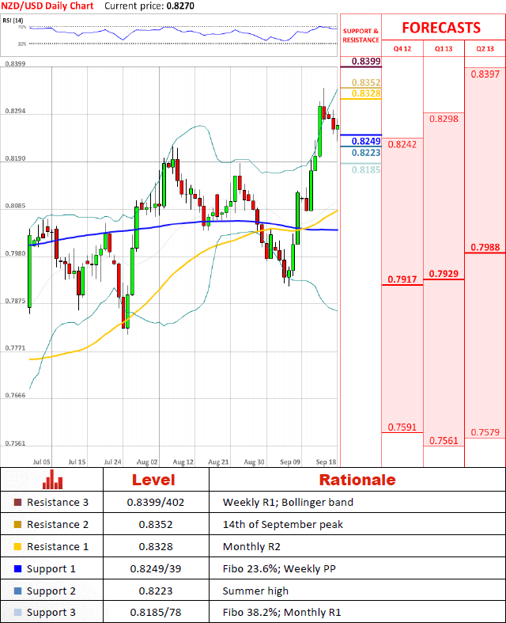Click the Q1 13 upper forecast 0.8298

coord(444,119)
